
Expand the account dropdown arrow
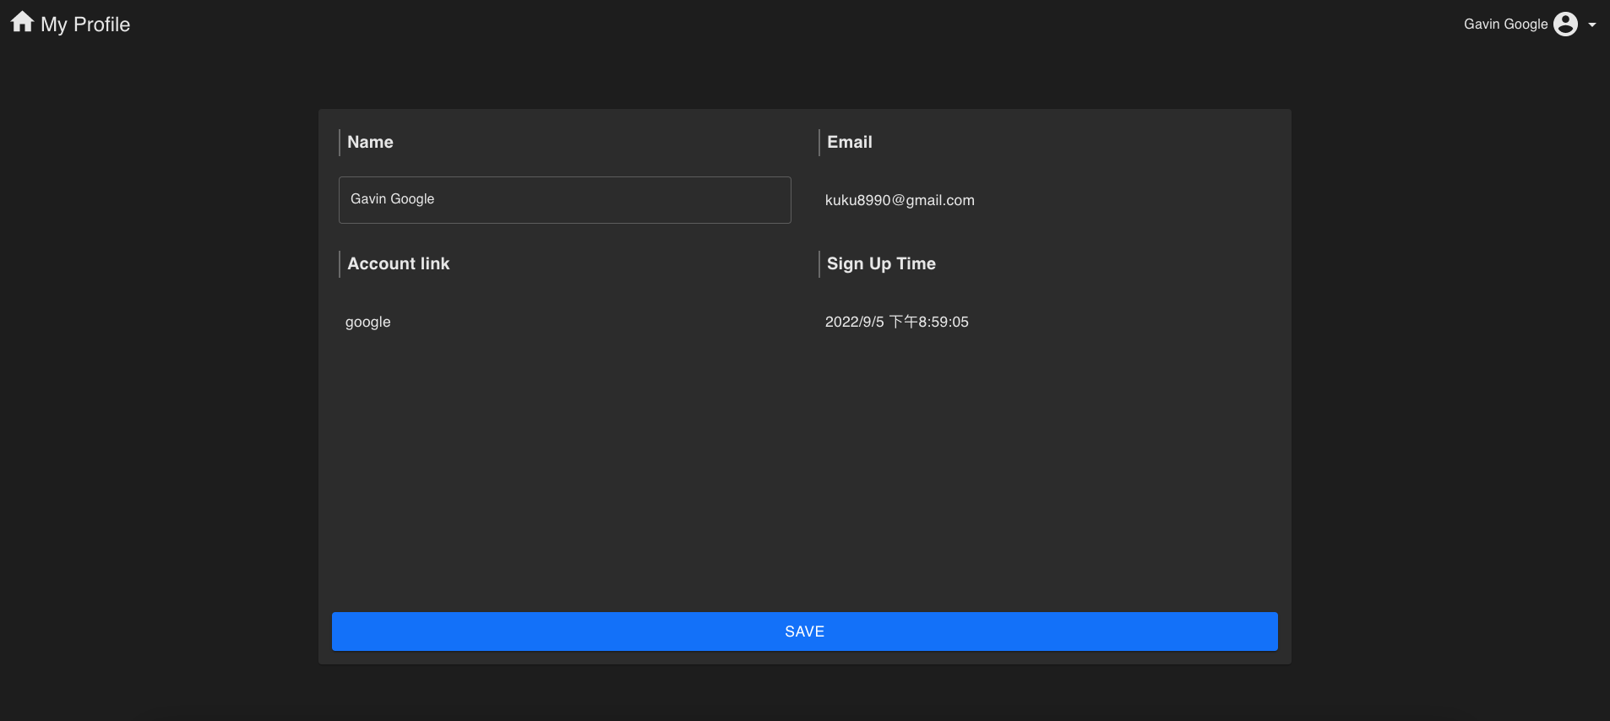(1592, 24)
